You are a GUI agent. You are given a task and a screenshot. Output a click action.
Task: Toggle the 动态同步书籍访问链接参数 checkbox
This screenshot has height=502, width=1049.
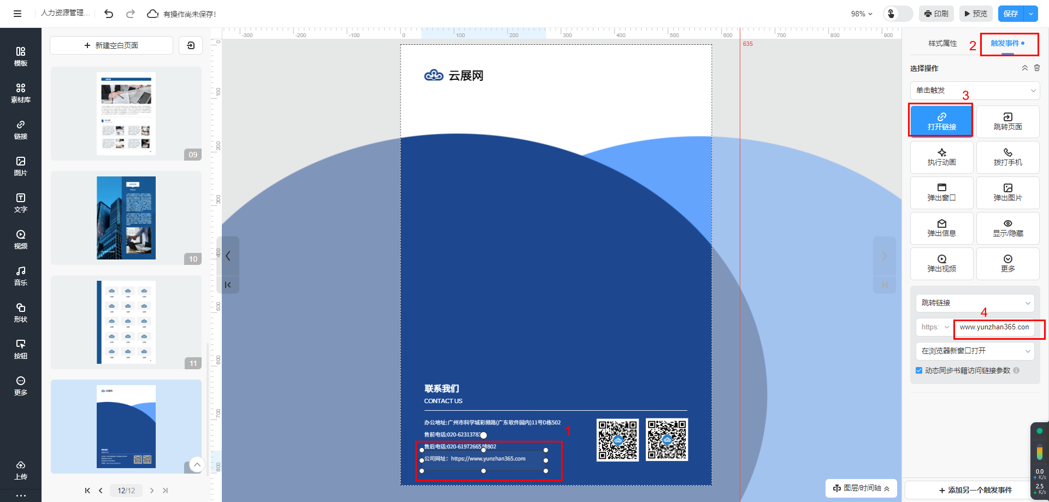919,370
